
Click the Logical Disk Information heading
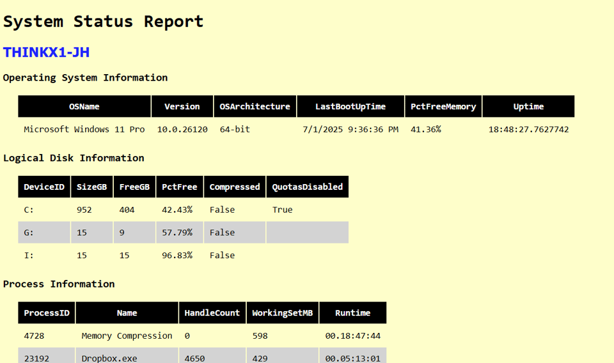click(74, 158)
